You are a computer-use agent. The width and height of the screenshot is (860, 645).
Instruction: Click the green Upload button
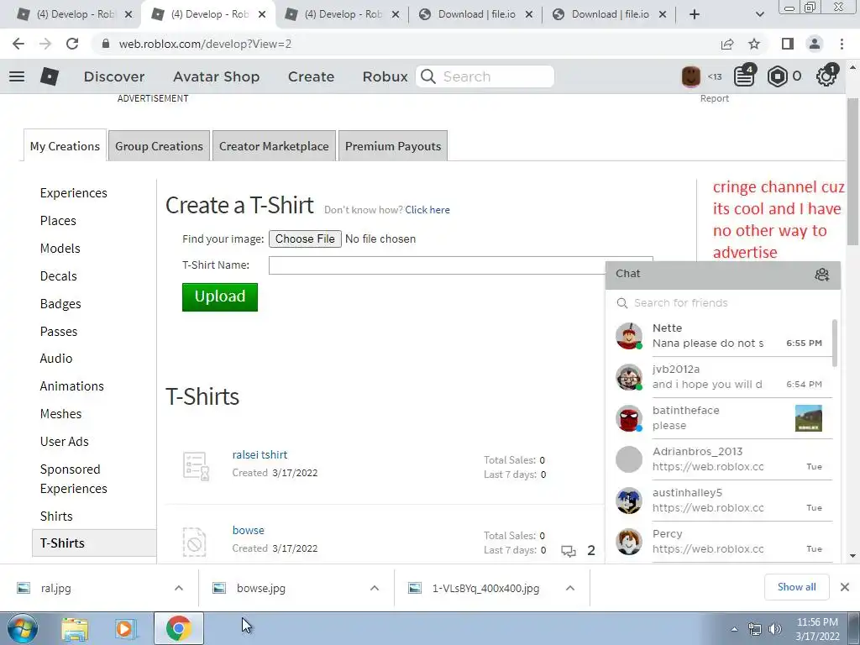[220, 296]
